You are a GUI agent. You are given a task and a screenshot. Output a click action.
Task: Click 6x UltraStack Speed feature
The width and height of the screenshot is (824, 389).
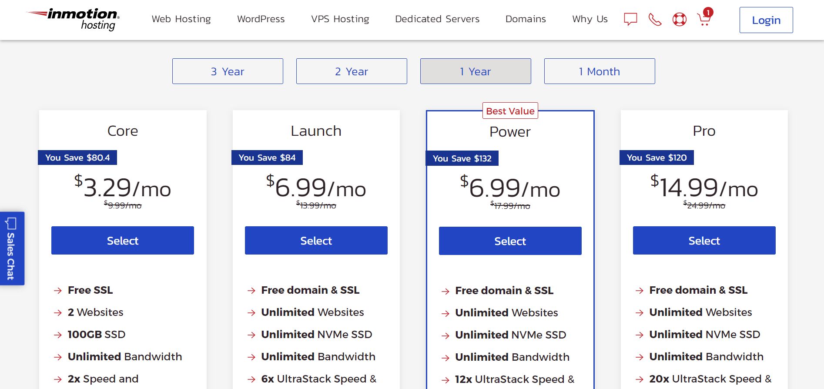319,379
